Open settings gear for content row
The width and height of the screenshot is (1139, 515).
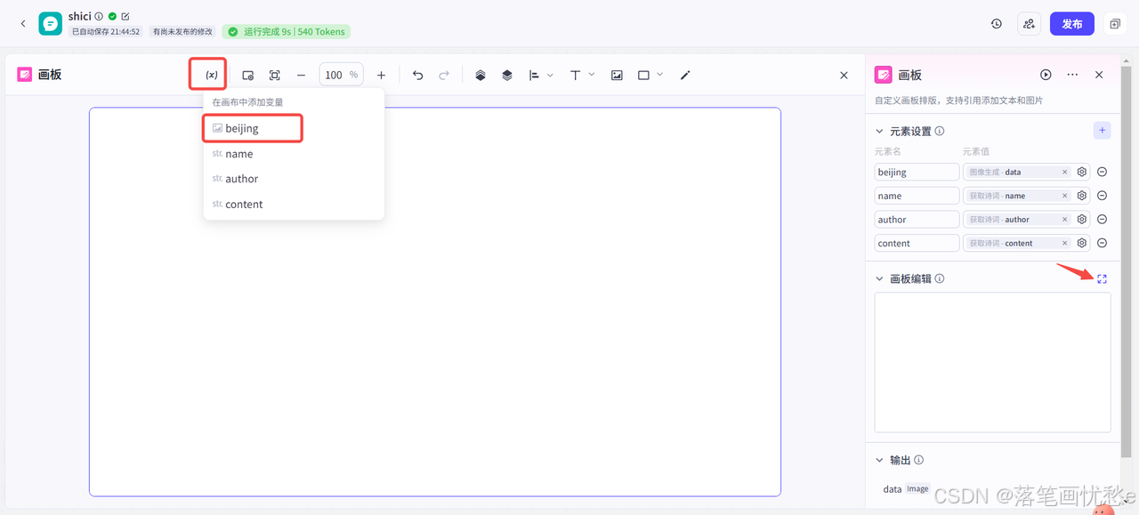click(x=1082, y=243)
